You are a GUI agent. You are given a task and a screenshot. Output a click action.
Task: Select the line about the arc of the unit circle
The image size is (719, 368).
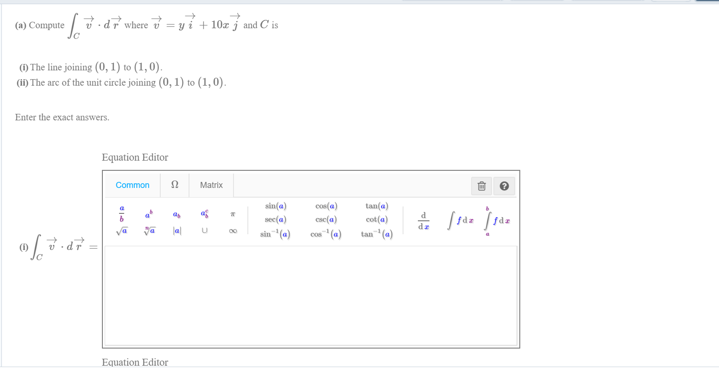click(121, 82)
